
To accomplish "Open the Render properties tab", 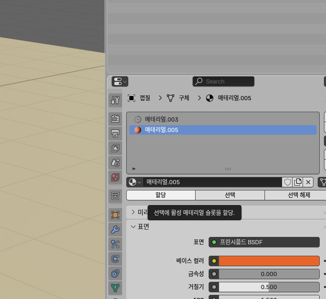I will pos(115,119).
